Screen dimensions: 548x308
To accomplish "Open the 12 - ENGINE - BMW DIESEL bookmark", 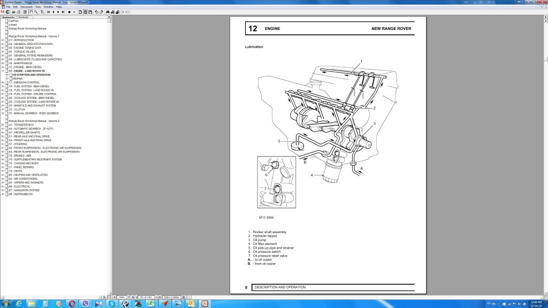I will [25, 67].
